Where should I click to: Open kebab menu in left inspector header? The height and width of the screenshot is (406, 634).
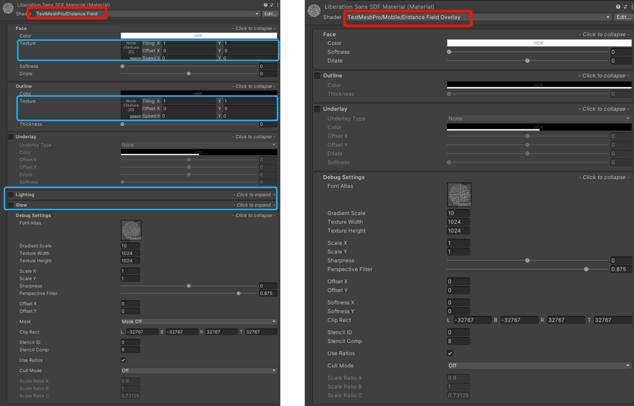(x=277, y=5)
